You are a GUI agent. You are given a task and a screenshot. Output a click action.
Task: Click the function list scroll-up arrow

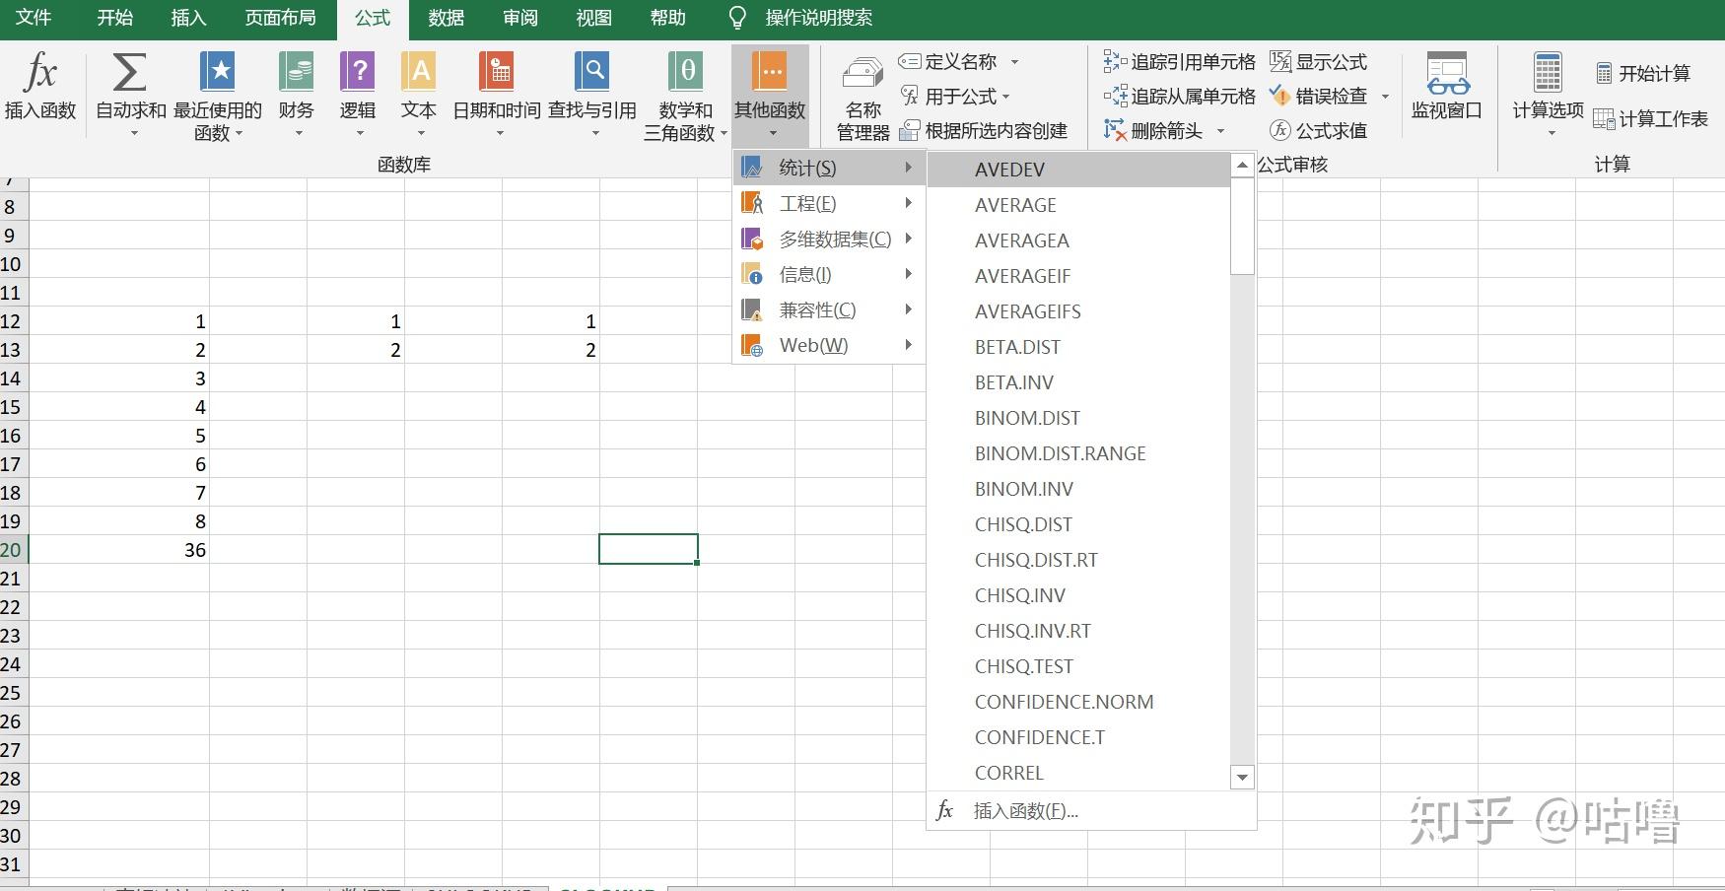[x=1242, y=165]
